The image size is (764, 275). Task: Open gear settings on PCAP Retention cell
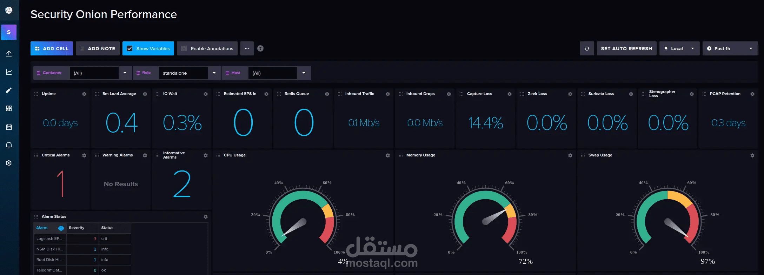pos(752,94)
